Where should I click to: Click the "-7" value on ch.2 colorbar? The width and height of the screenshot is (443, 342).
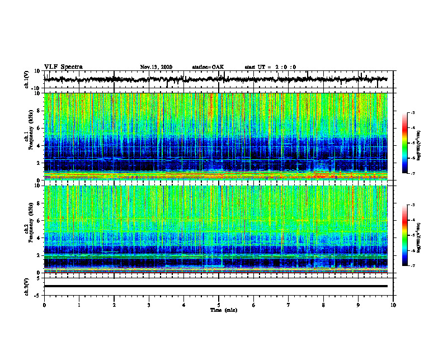coord(413,265)
